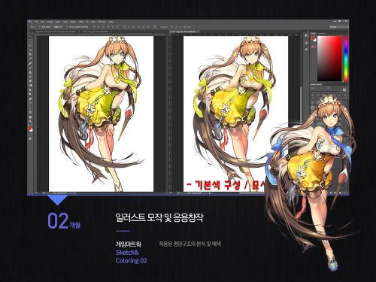
Task: Click the zoom percentage field in left status bar
Action: (36, 193)
